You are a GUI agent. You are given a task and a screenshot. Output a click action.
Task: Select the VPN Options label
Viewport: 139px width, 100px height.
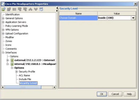click(12, 30)
